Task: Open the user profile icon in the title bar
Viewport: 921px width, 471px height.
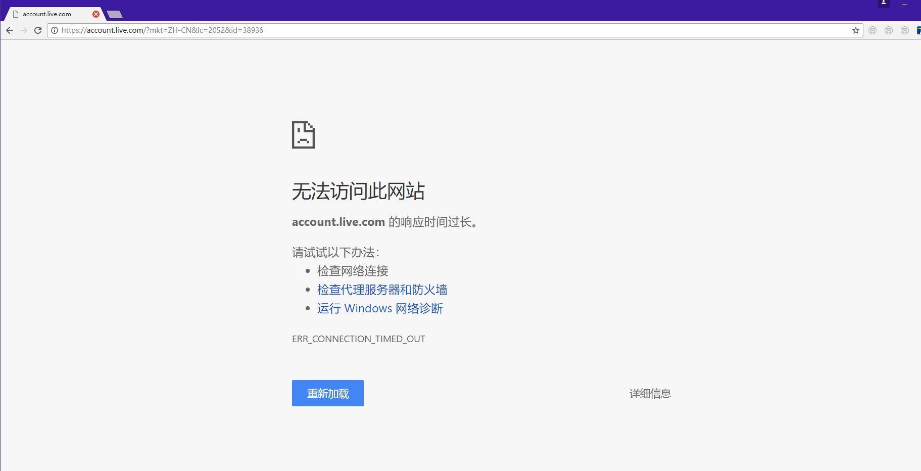Action: [x=884, y=3]
